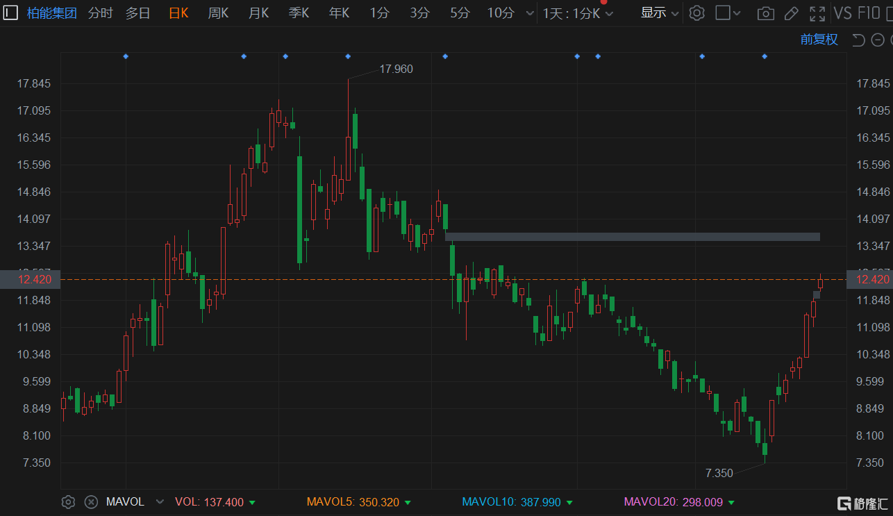
Task: Open 格隆汇 logo link
Action: [x=862, y=503]
